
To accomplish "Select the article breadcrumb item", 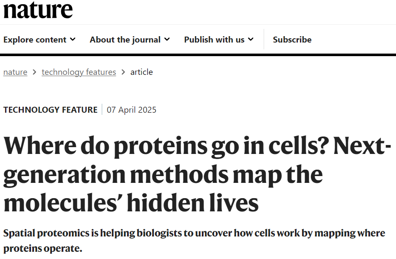I will pos(141,72).
